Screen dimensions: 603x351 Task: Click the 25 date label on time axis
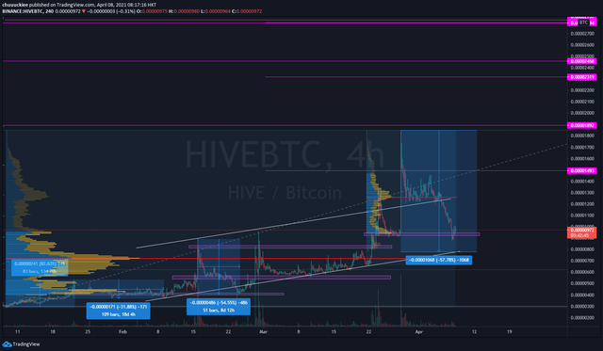(88, 332)
